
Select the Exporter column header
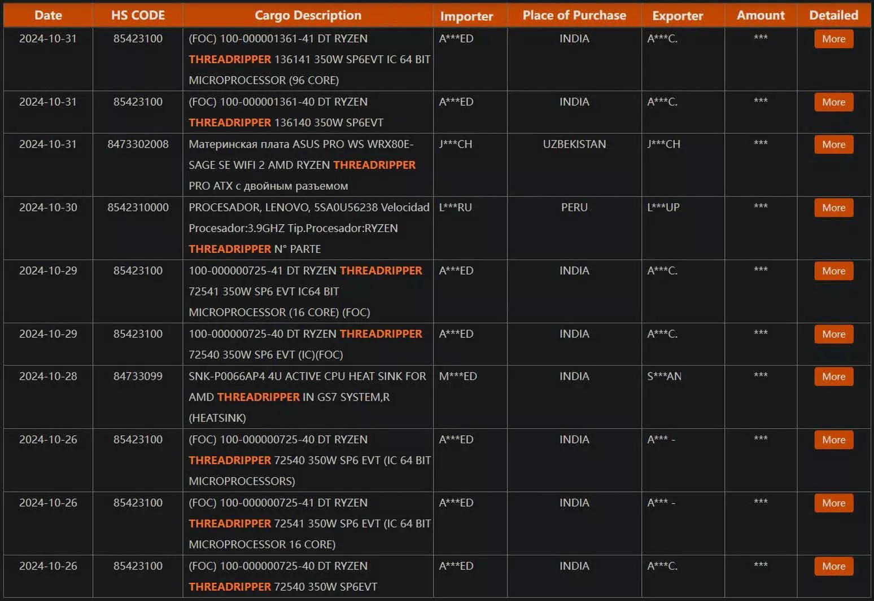click(678, 16)
